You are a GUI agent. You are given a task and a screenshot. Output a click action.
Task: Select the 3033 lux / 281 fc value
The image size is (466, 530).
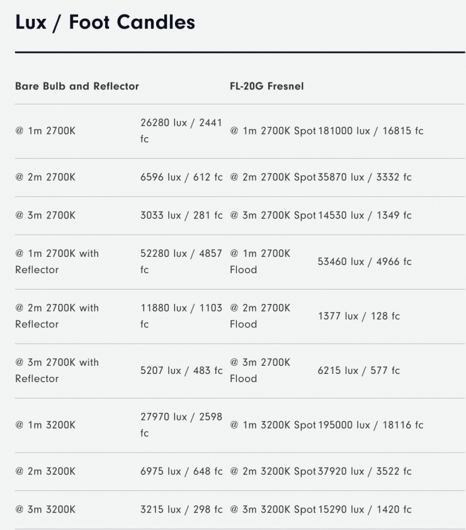181,215
